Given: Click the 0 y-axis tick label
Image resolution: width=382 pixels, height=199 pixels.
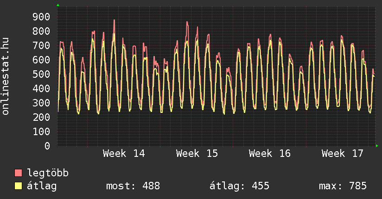Looking at the screenshot, I should (x=47, y=146).
